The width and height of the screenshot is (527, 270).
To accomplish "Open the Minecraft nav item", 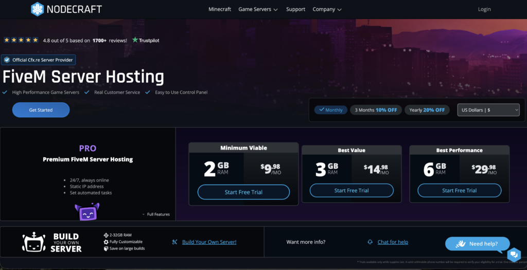I will point(219,9).
